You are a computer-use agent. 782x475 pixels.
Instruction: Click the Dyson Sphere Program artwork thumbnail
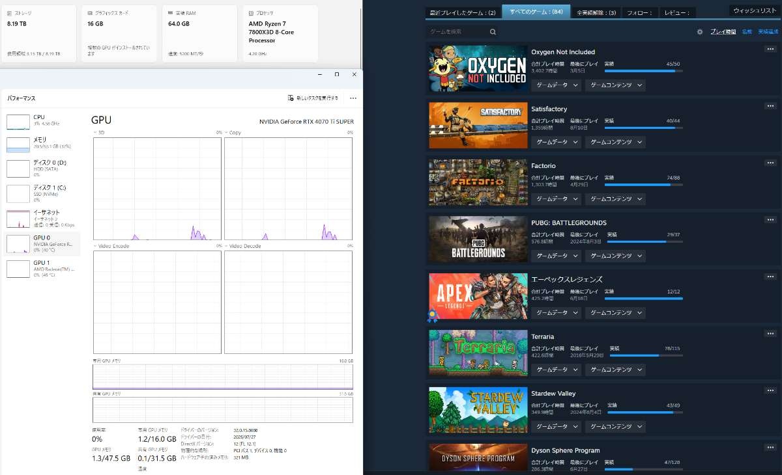point(478,457)
